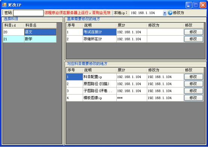Click 修改 button for 模板图像ip row
The width and height of the screenshot is (208, 147).
[193, 98]
